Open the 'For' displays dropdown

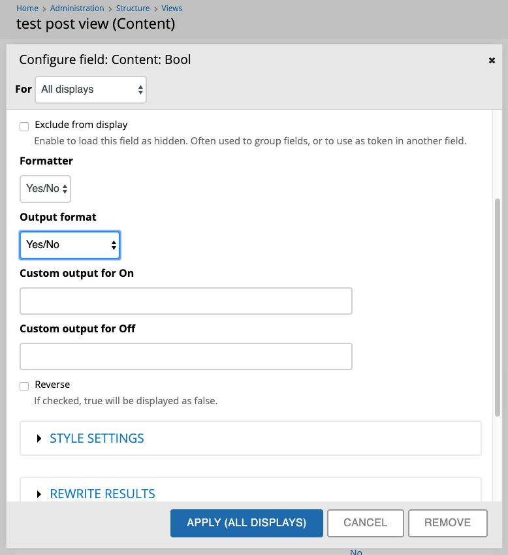pyautogui.click(x=90, y=89)
